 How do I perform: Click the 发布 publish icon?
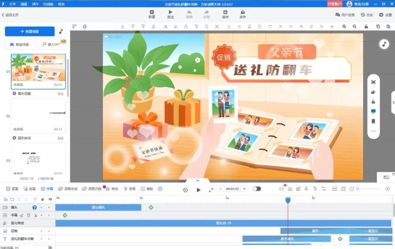coord(242,14)
